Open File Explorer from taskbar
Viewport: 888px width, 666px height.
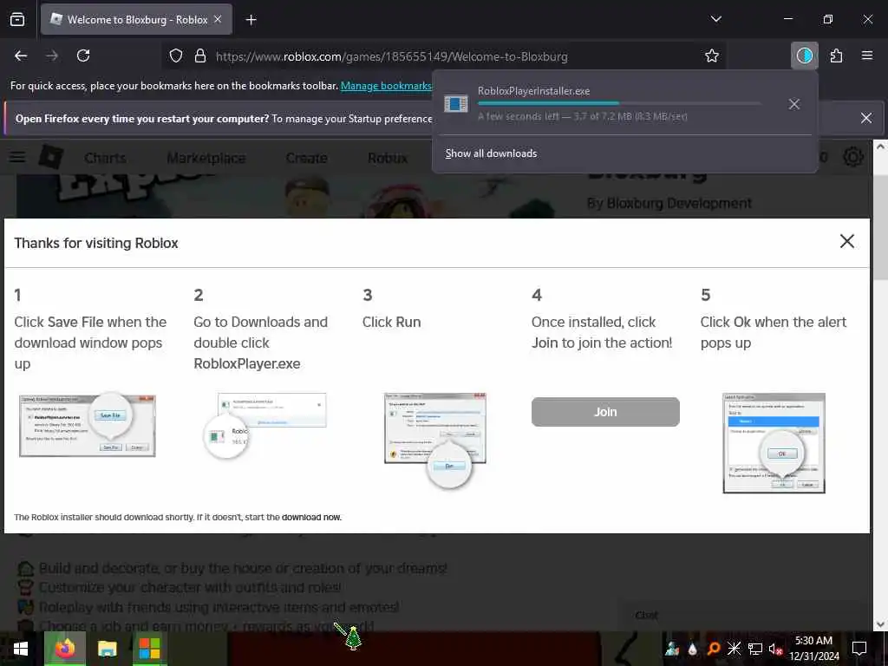coord(107,649)
